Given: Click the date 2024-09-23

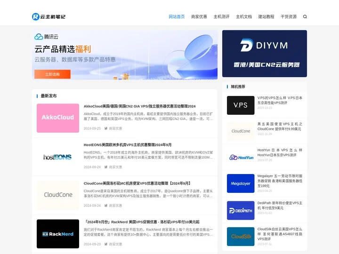Looking at the screenshot, I should [x=92, y=244].
